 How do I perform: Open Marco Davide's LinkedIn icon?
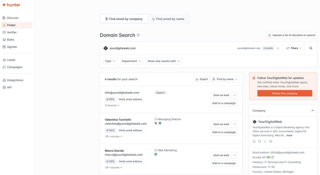point(156,154)
